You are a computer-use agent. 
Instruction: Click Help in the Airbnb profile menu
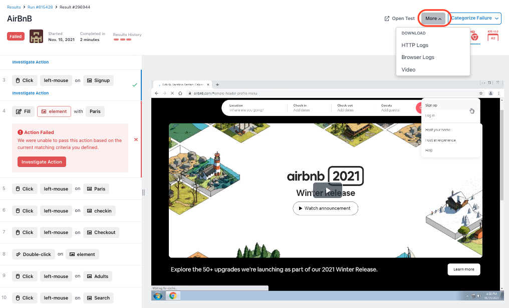pos(429,150)
